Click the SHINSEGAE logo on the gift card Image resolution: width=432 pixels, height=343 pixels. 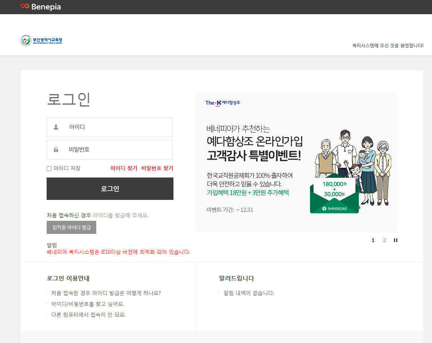click(x=334, y=208)
